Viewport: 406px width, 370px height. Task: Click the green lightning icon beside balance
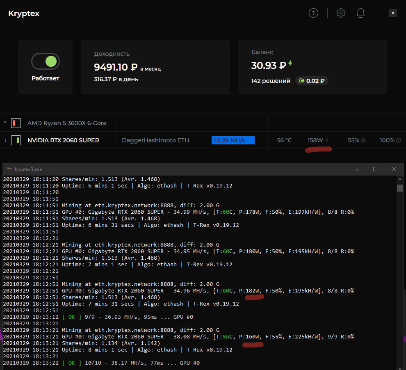click(290, 63)
